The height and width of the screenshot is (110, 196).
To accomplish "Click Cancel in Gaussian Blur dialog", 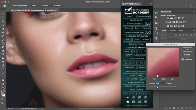I will coord(187,55).
